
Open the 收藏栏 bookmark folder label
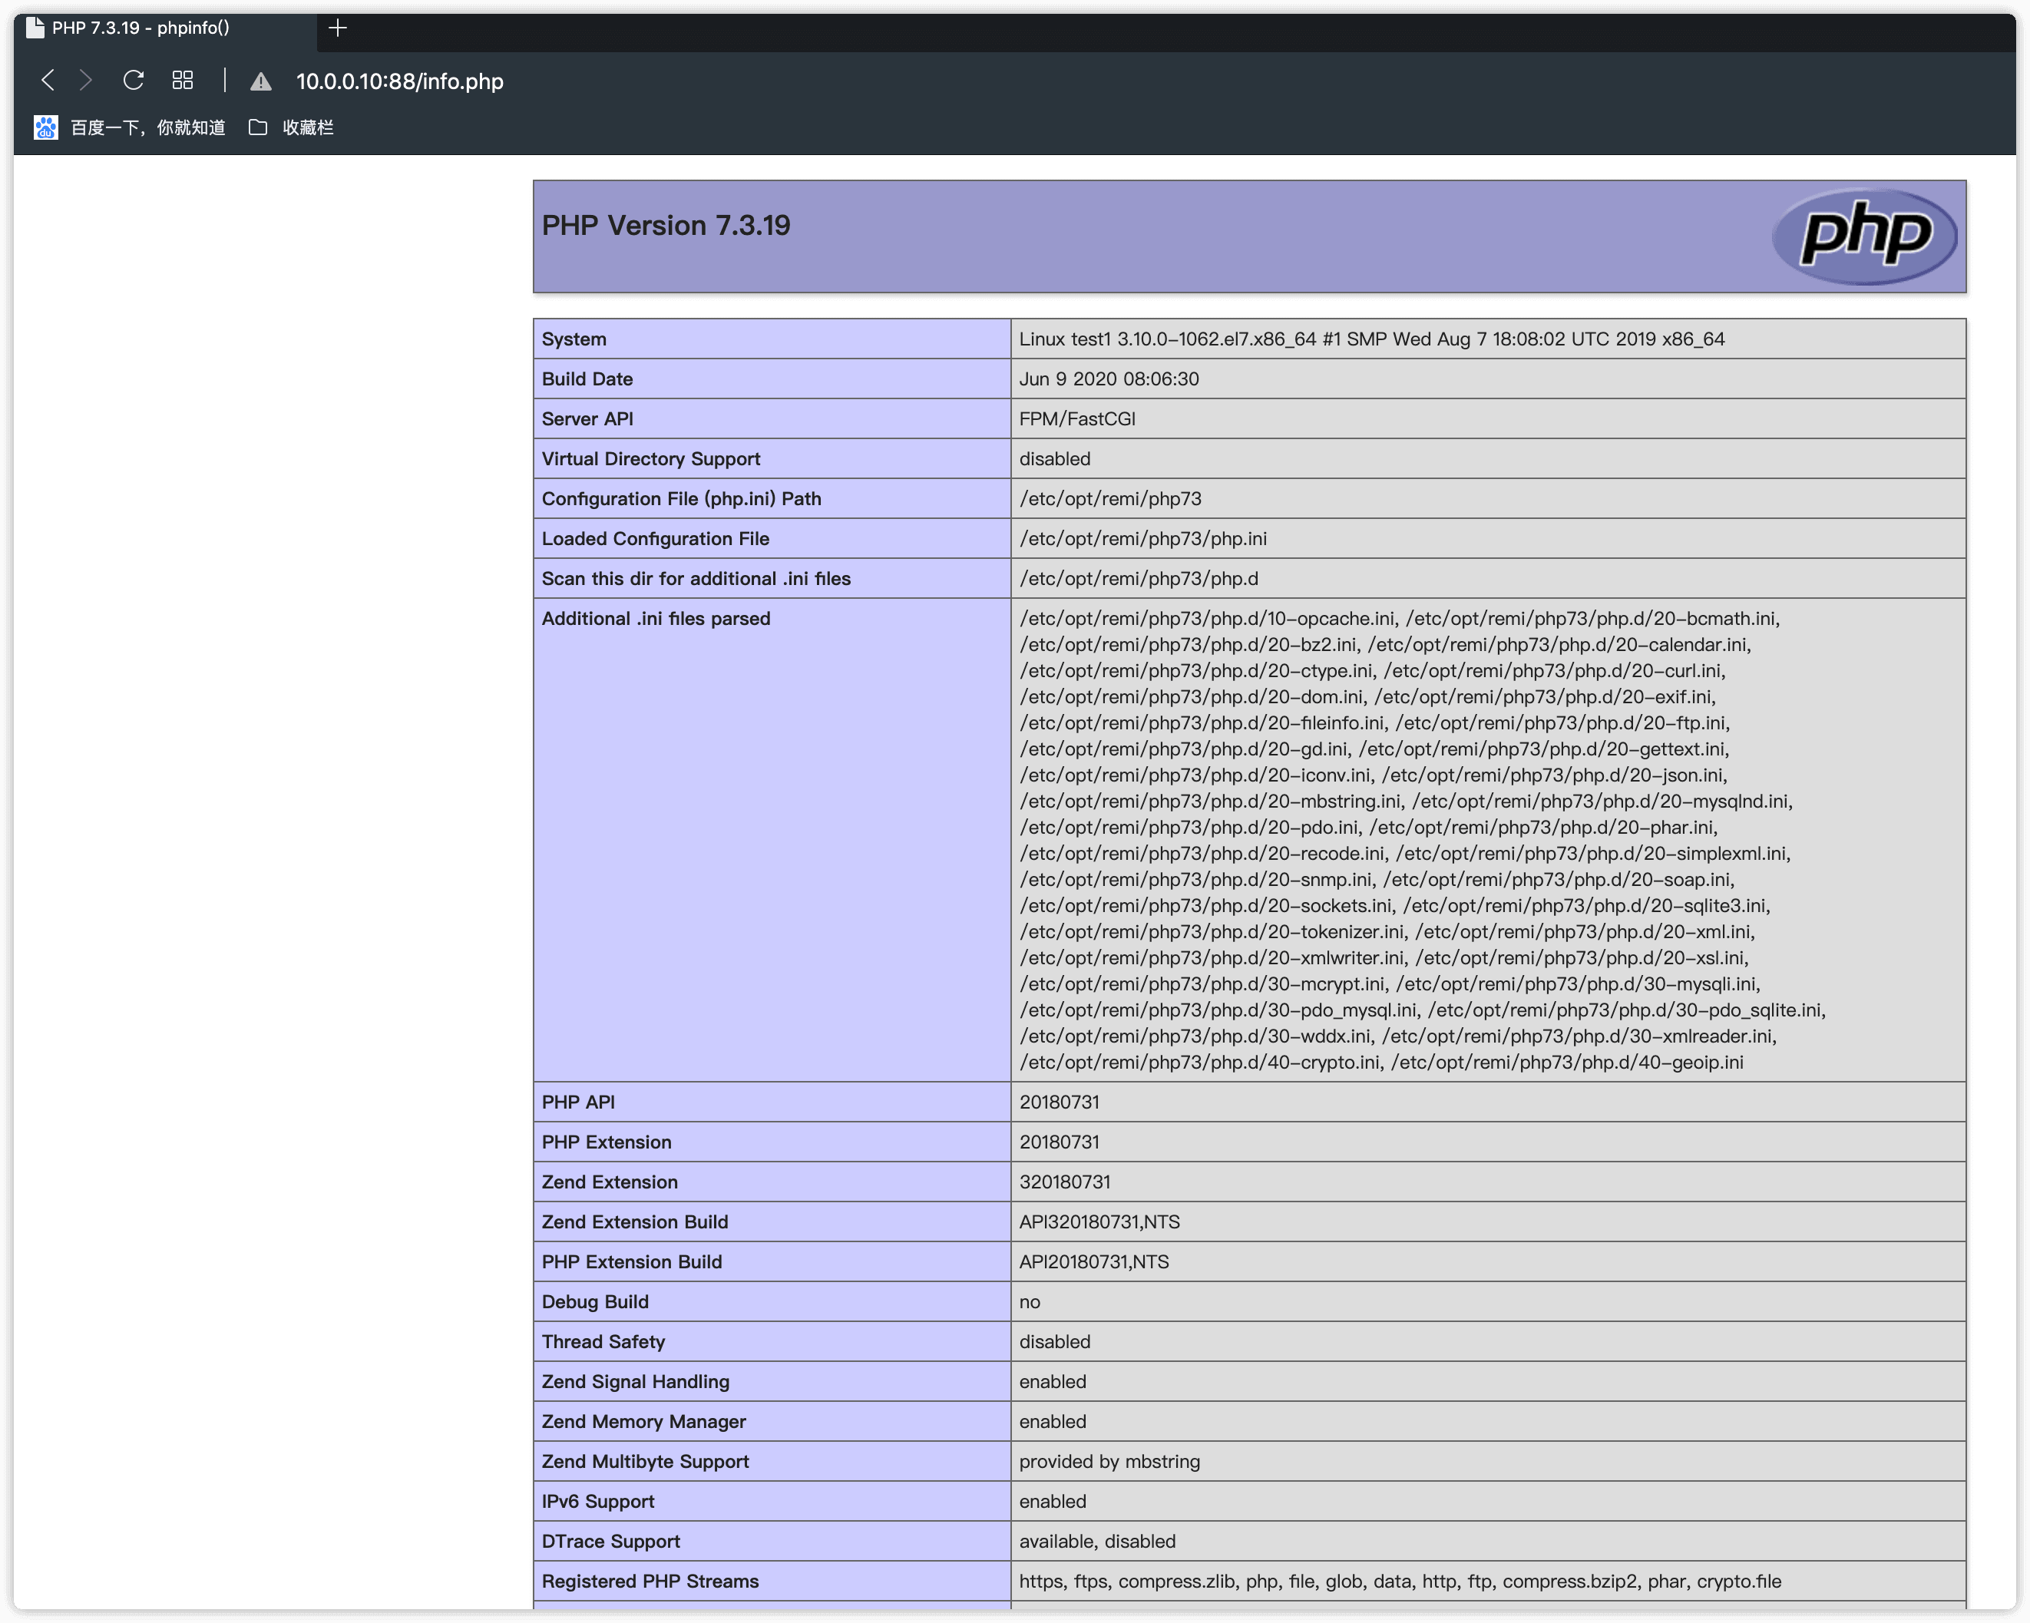(308, 127)
